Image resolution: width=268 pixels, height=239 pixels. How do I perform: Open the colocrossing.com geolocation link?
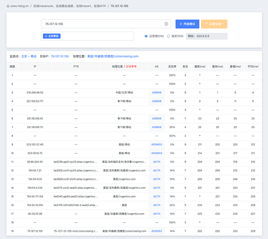(113, 56)
